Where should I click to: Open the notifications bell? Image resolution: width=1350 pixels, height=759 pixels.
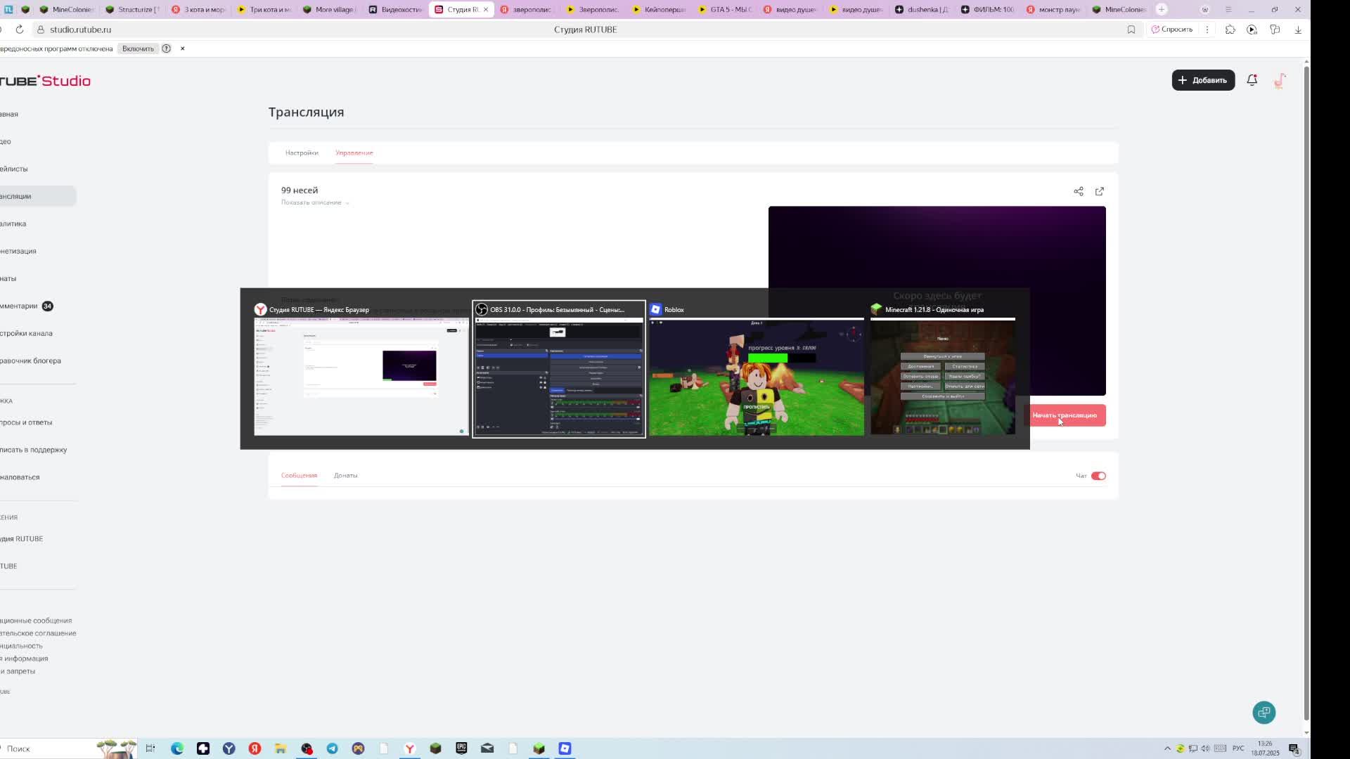coord(1252,80)
